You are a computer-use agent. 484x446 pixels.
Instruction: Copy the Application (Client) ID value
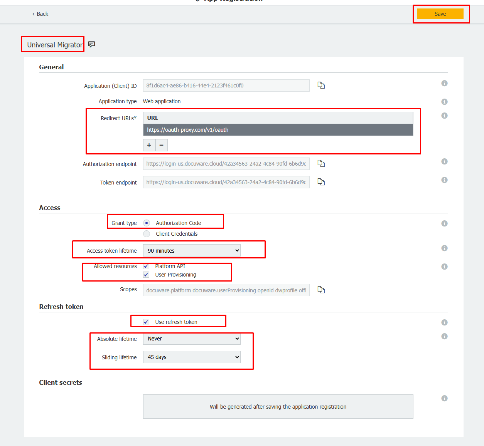tap(321, 85)
